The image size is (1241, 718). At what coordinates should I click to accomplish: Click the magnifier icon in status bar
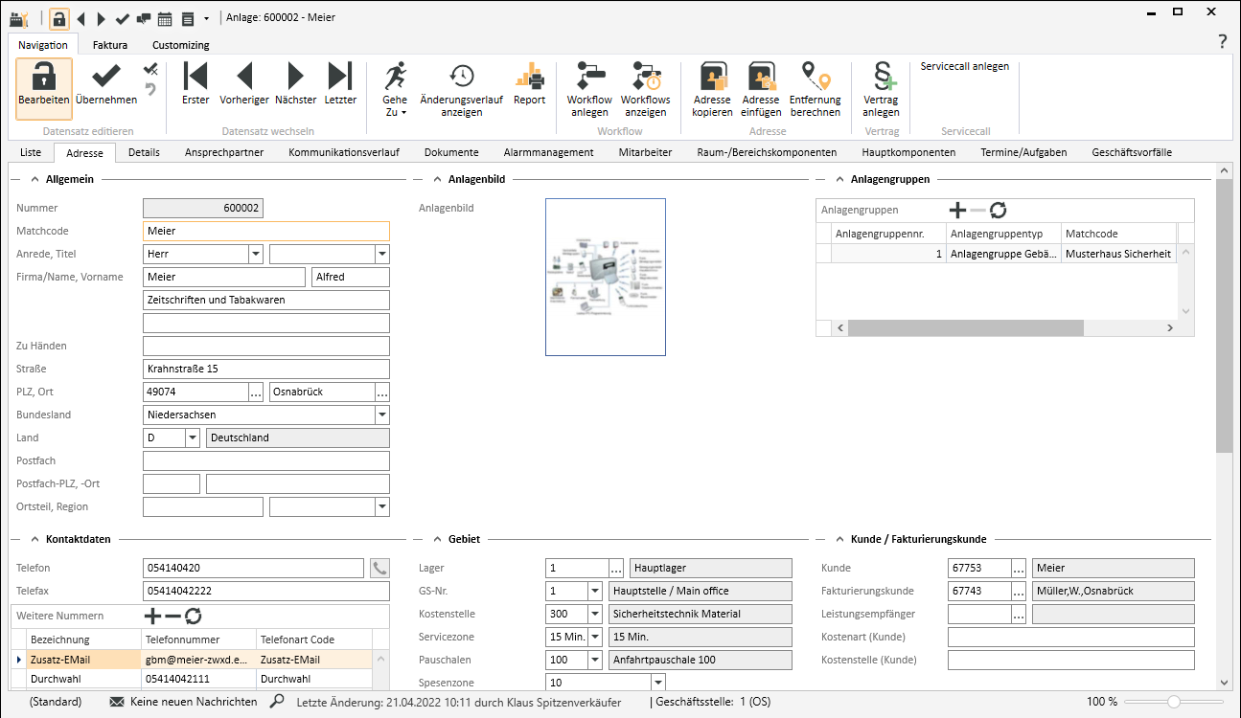click(277, 702)
